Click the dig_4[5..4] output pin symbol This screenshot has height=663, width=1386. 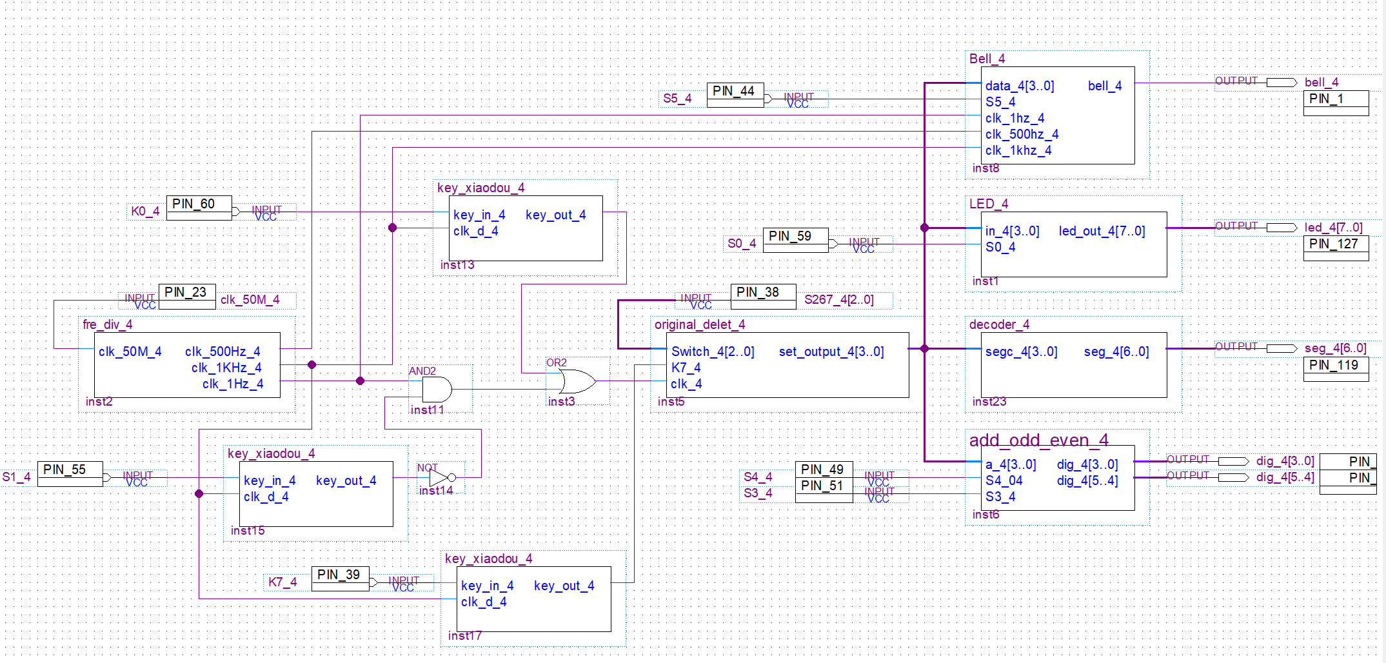(1233, 477)
